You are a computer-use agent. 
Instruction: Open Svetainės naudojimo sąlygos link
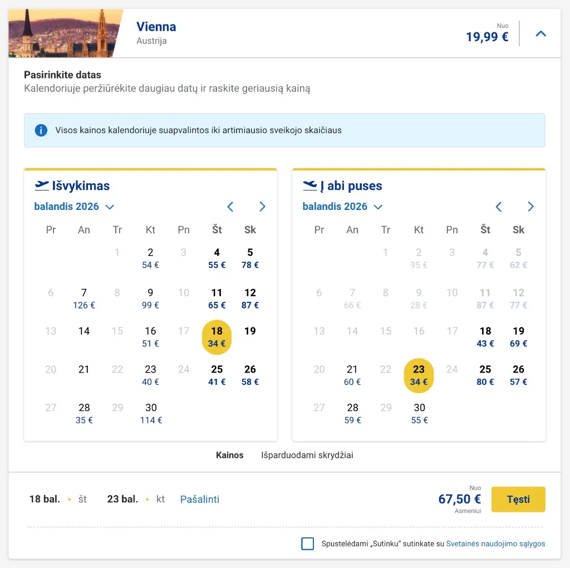point(495,543)
